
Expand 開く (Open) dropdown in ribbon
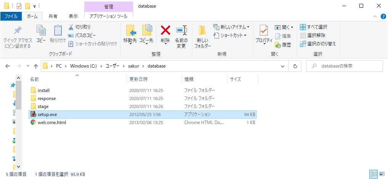click(x=292, y=27)
